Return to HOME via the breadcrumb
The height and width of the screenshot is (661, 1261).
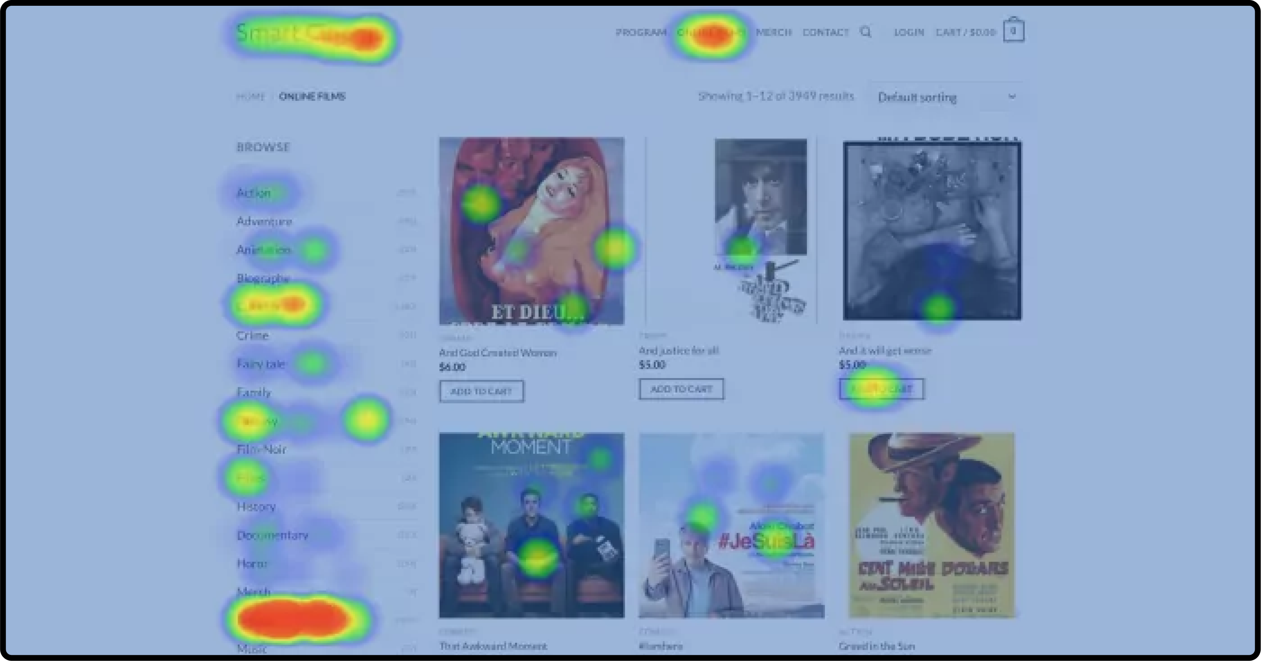point(250,96)
